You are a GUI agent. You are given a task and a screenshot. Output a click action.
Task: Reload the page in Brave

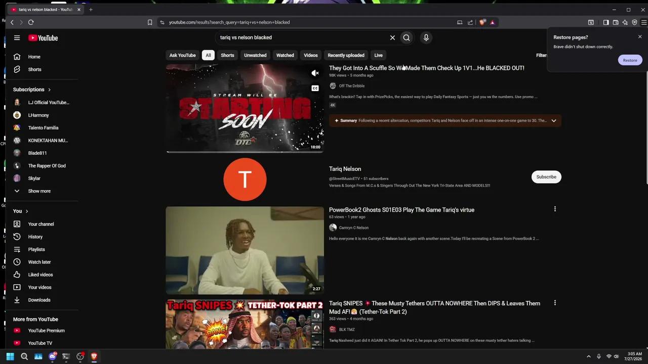[31, 22]
